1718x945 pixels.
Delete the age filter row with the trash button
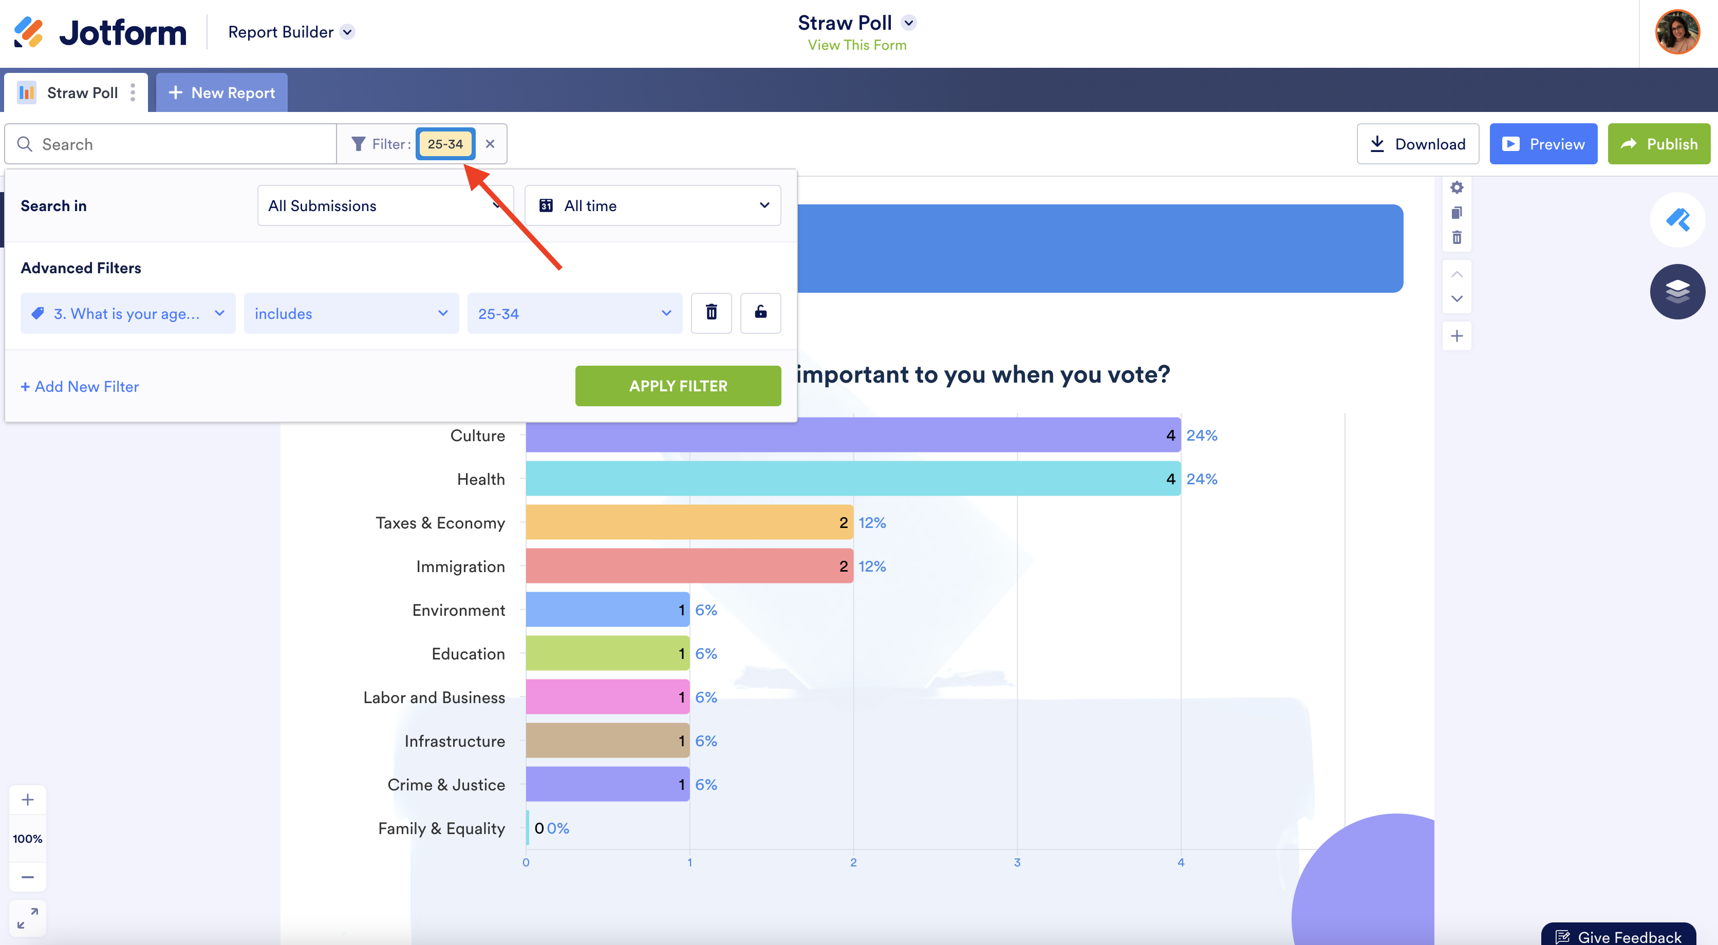click(x=711, y=313)
